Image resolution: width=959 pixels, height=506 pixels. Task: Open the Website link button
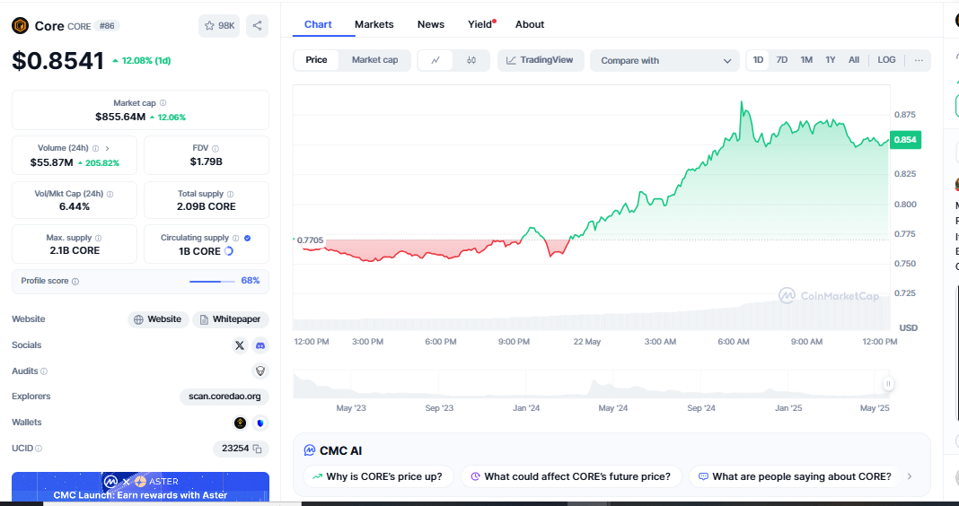[x=158, y=319]
